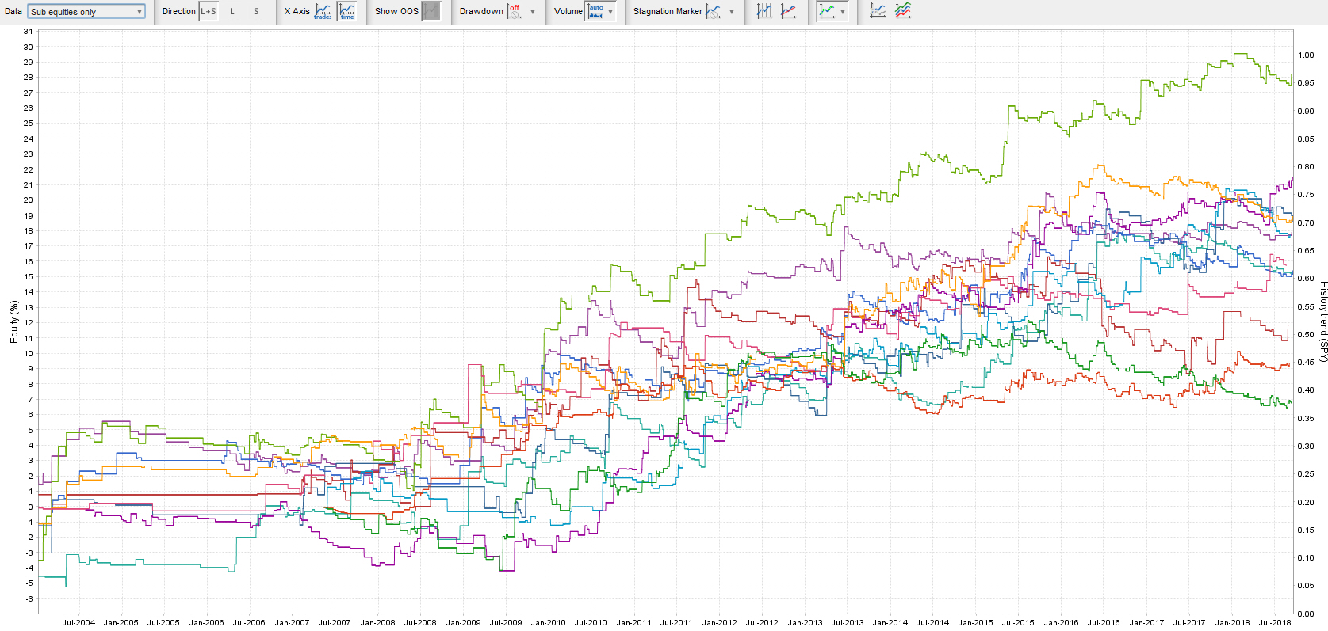Click the Volume auto icon
Screen dimensions: 1328x631
point(595,11)
